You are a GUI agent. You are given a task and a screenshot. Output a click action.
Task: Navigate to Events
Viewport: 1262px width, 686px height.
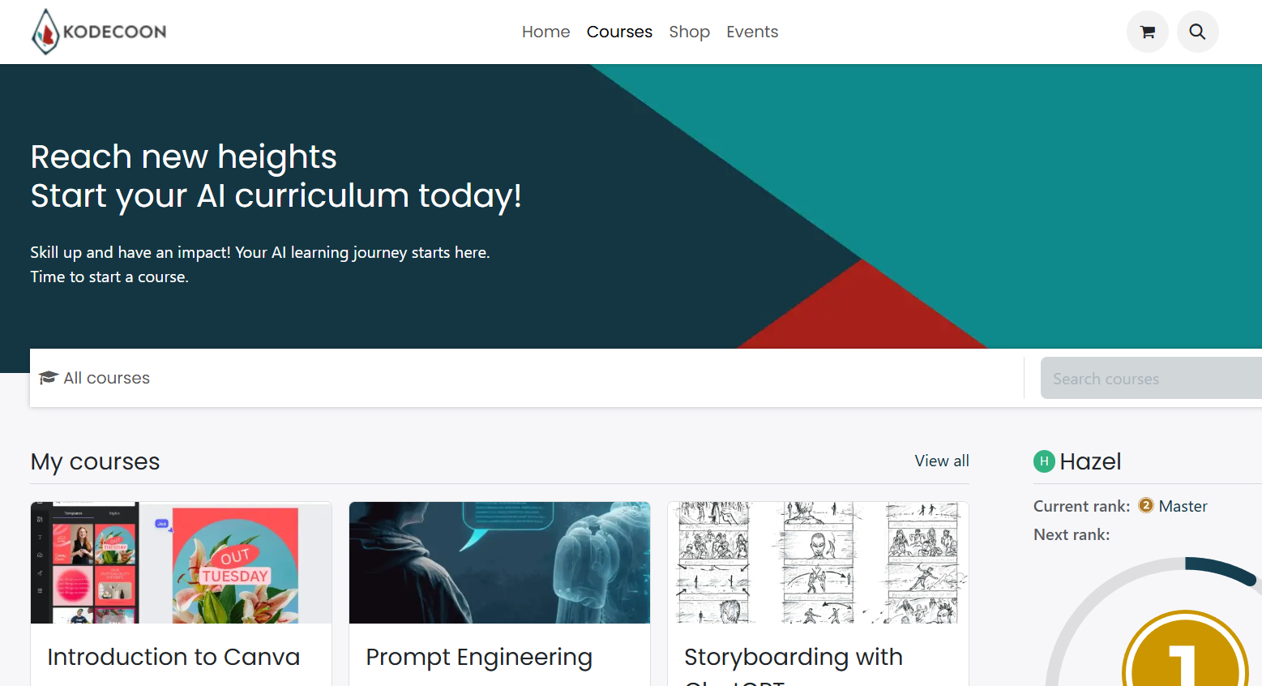pos(752,32)
